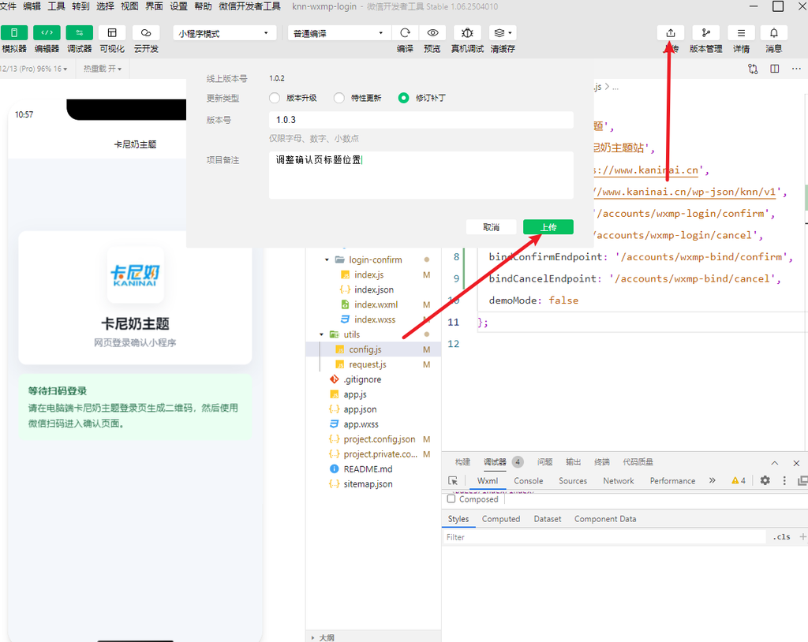Start real device debugging (真机调试) icon
The image size is (808, 642).
coord(467,32)
